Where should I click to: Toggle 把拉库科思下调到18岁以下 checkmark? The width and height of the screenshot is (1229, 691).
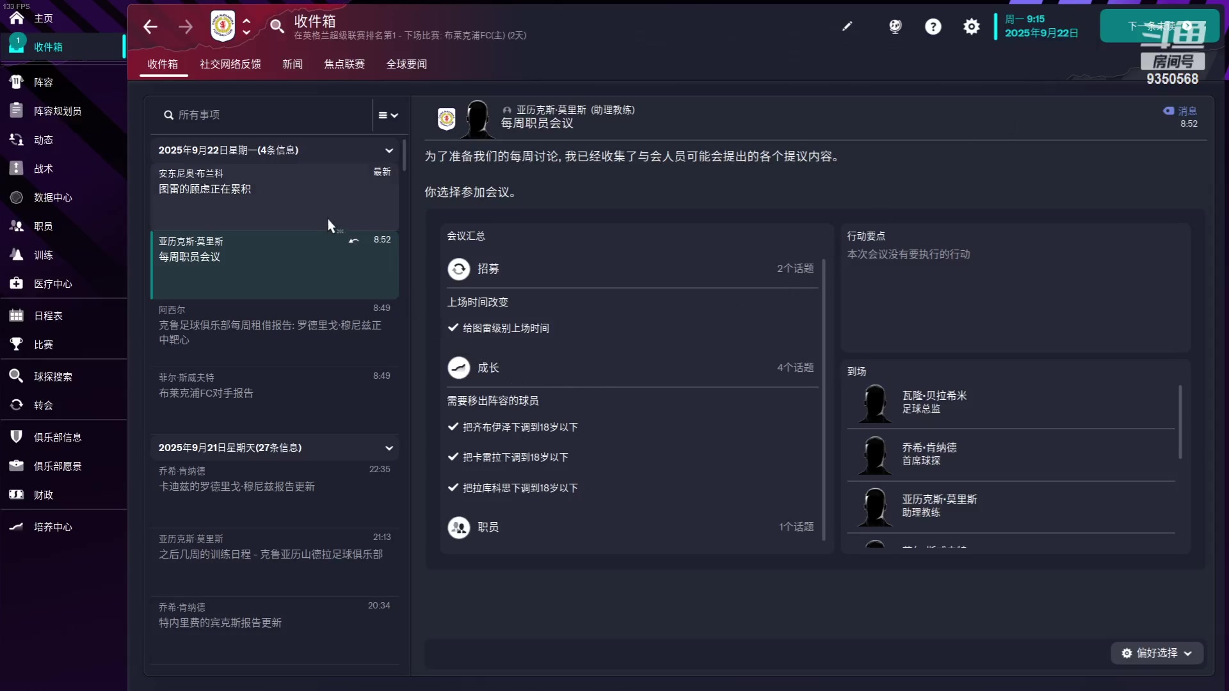(x=453, y=488)
